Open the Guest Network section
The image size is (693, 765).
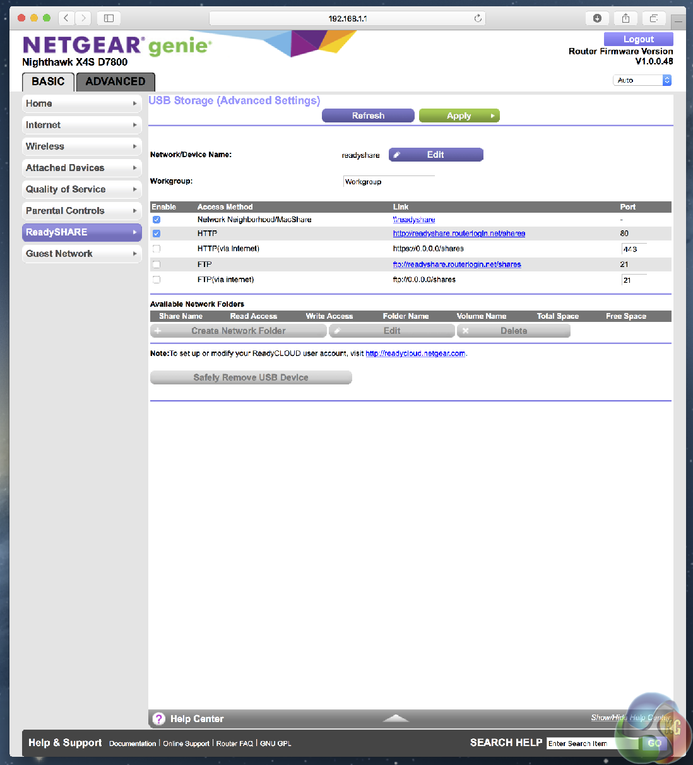pos(82,254)
